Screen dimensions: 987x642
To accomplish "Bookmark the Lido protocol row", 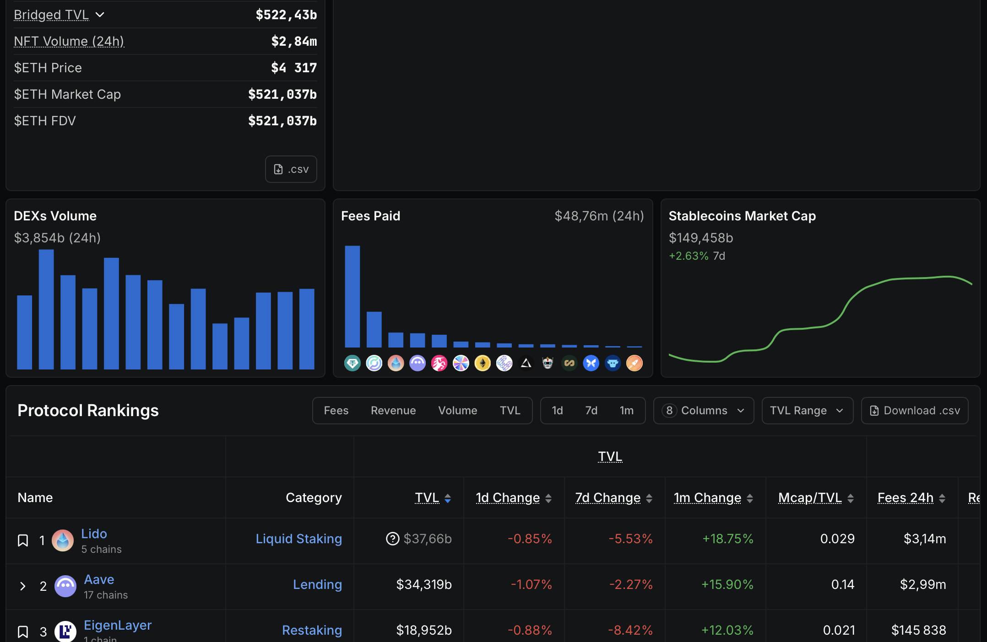I will (23, 540).
